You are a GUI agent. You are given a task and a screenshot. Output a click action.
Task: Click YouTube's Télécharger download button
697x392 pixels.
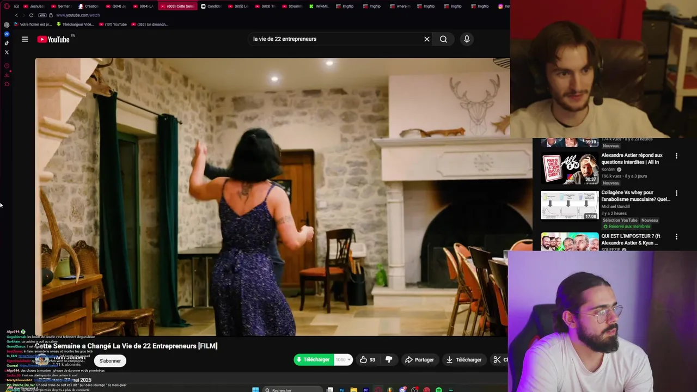click(x=463, y=359)
